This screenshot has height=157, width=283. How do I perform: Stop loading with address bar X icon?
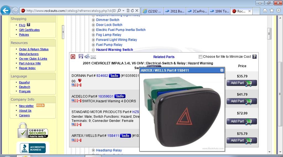[137, 11]
